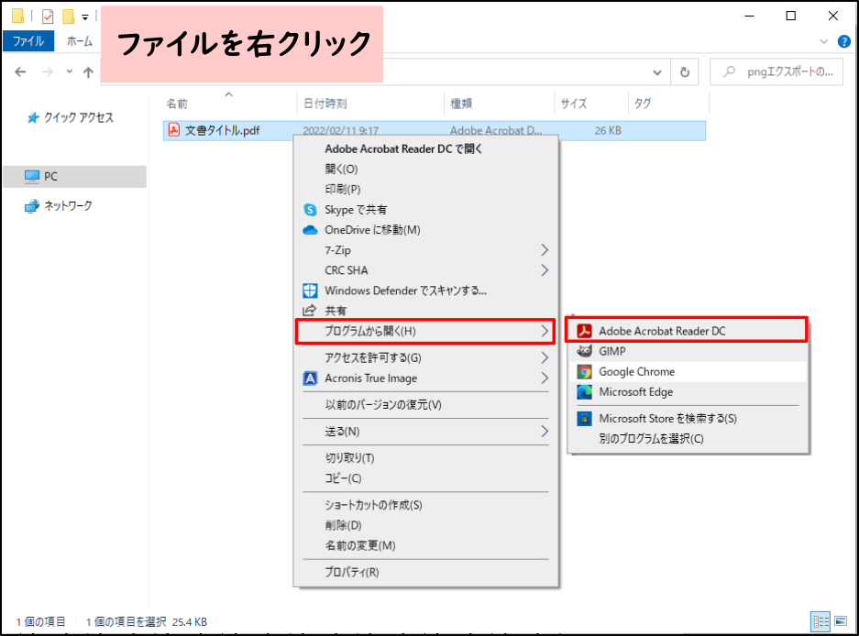Screen dimensions: 859x636
Task: Click the search box pngエクスポートの...
Action: 776,71
